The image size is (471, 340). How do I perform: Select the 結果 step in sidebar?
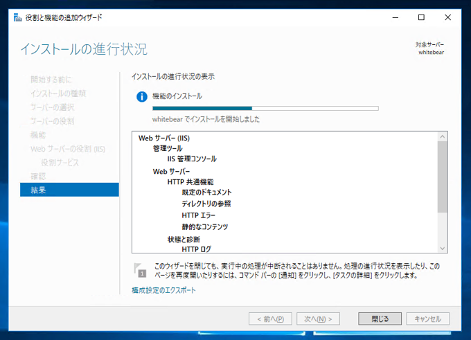tap(69, 190)
